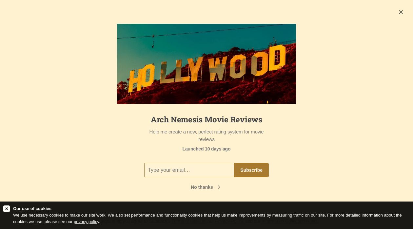Dismiss the cookie banner with its X icon
Image resolution: width=413 pixels, height=229 pixels.
point(7,209)
